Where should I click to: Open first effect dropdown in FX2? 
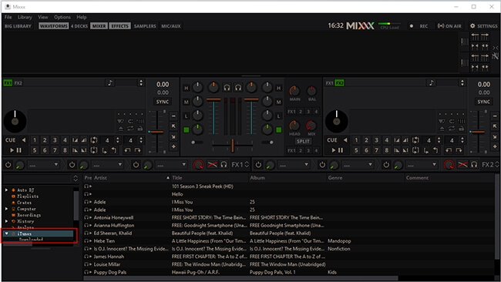[x=294, y=165]
